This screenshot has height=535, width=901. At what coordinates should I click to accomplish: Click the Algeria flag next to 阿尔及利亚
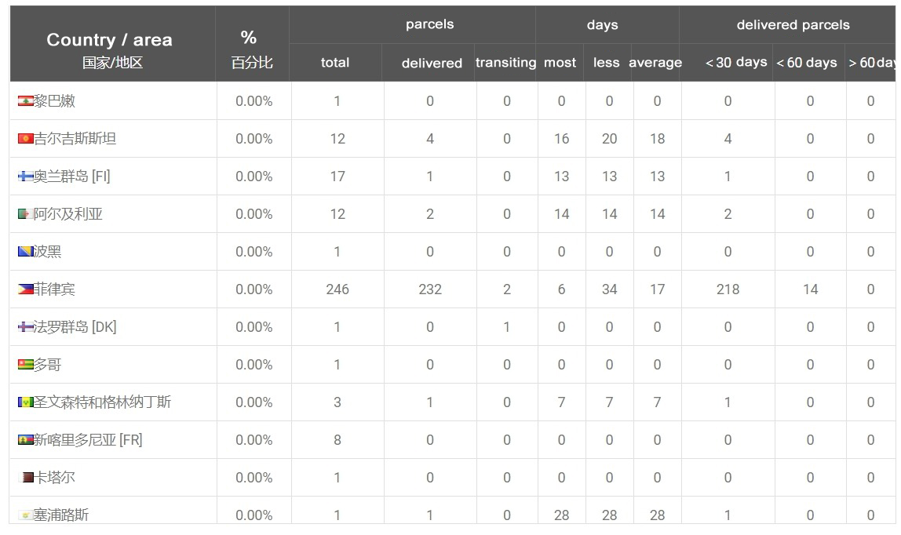click(x=25, y=214)
